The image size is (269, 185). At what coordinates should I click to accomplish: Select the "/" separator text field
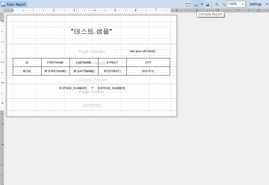pos(92,88)
